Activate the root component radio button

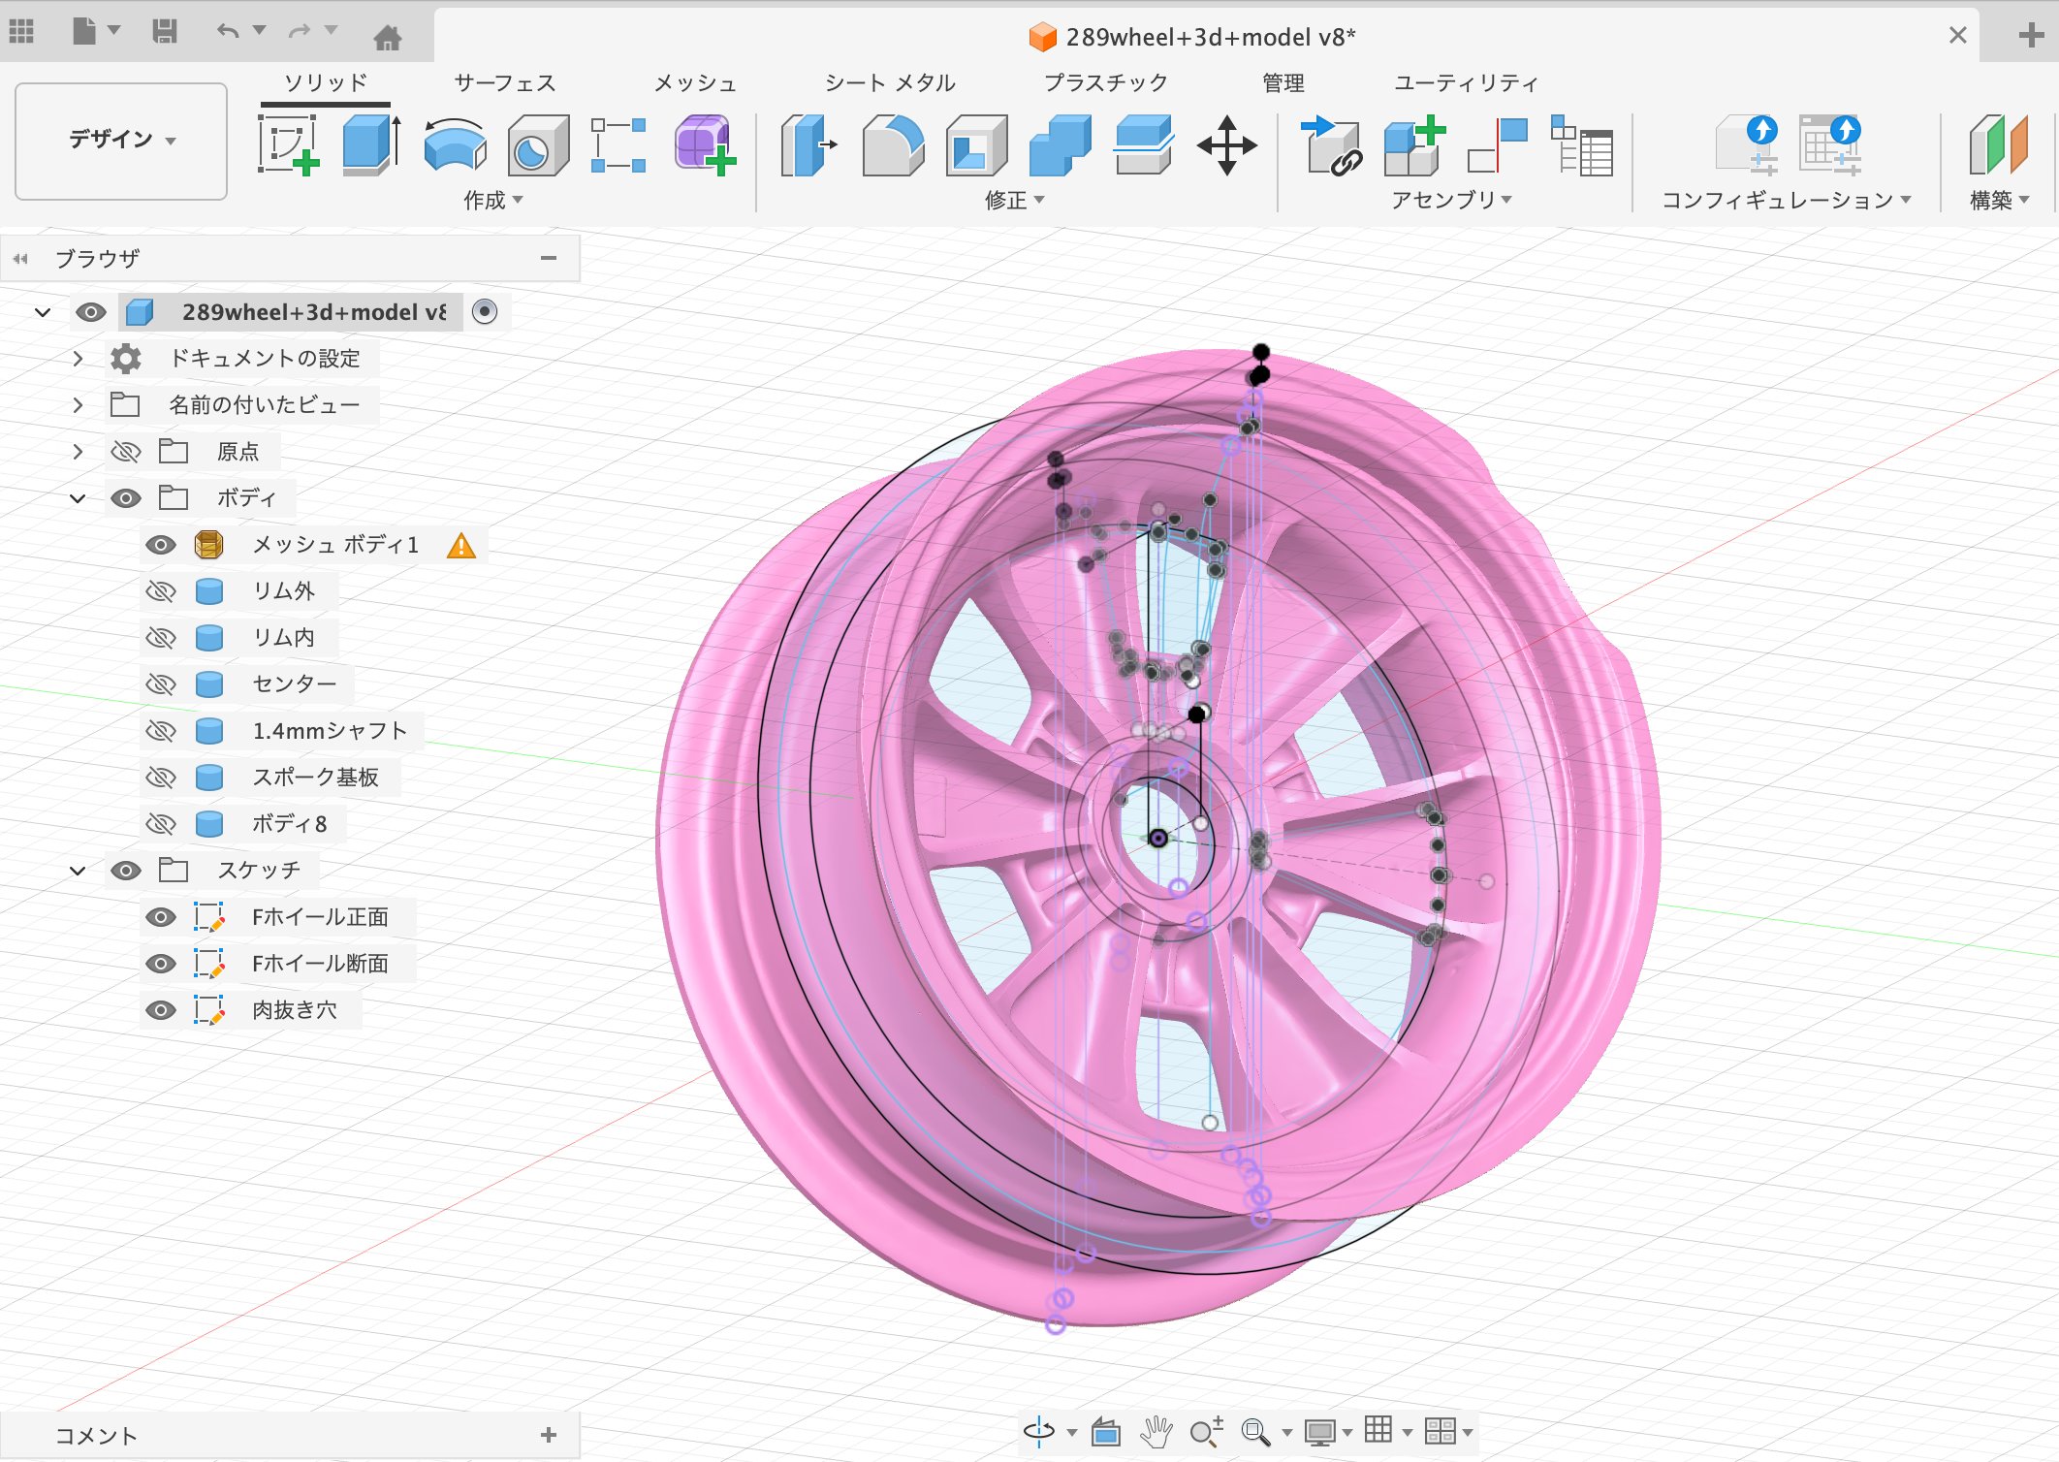coord(485,311)
